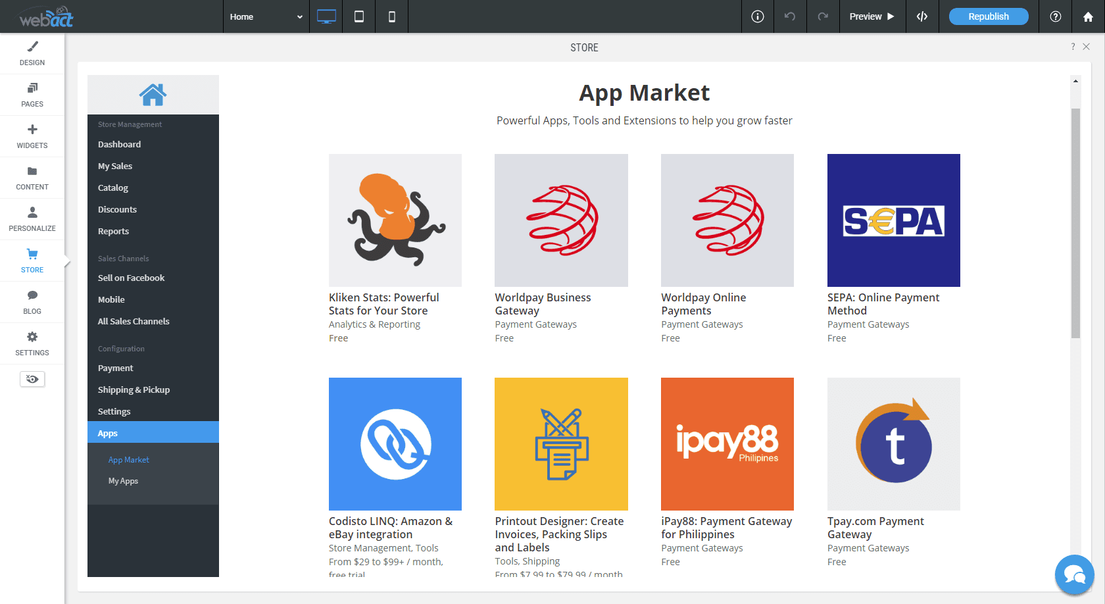Collapse the Apps section in store menu
Viewport: 1105px width, 604px height.
[153, 433]
